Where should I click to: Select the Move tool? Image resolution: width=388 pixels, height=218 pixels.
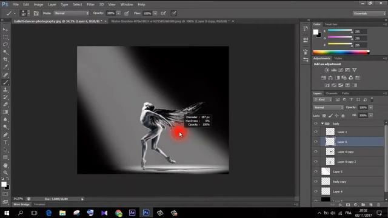(x=5, y=30)
